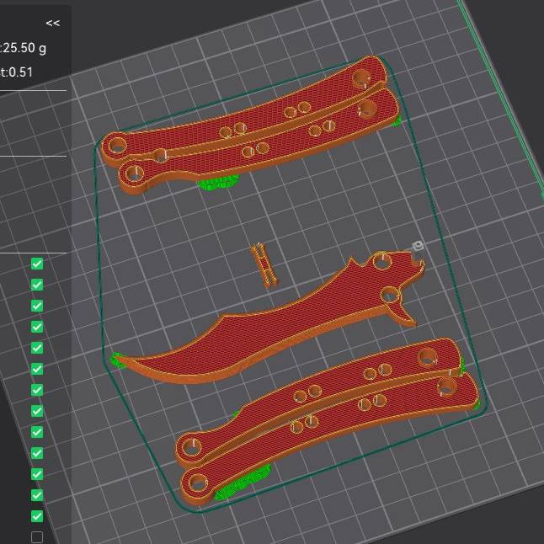Click the 25.50 g filament weight value

click(24, 48)
